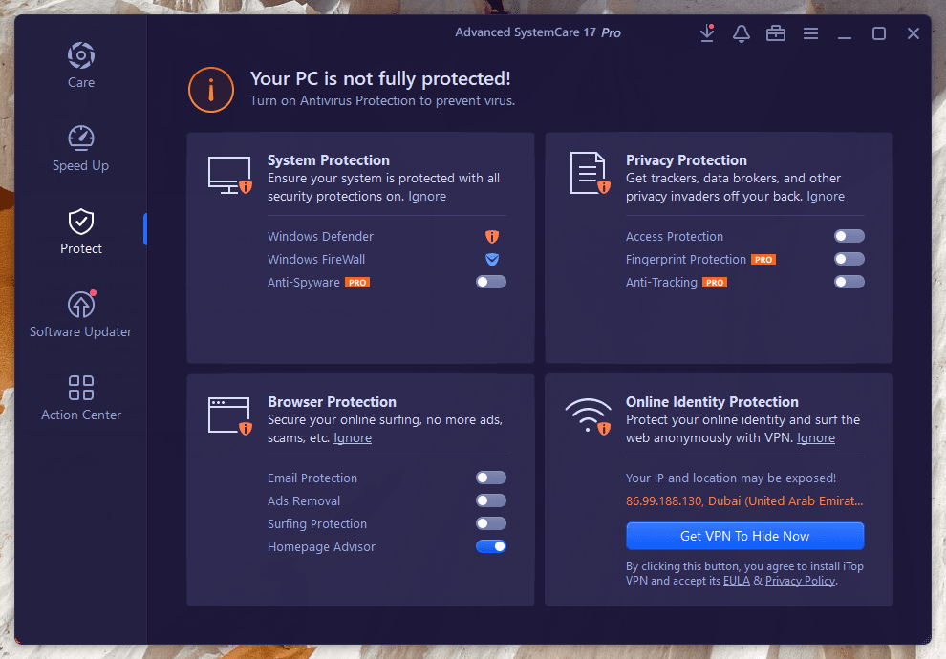
Task: Enable the Anti-Spyware toggle
Action: tap(491, 282)
